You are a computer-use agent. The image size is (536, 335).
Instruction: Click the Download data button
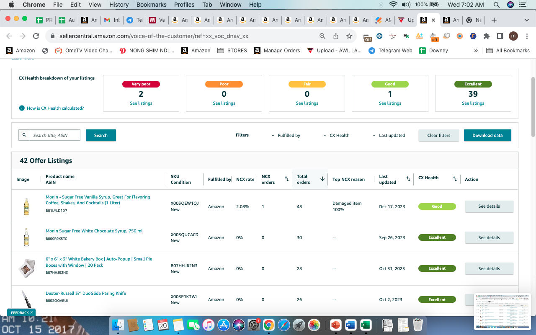[x=487, y=135]
